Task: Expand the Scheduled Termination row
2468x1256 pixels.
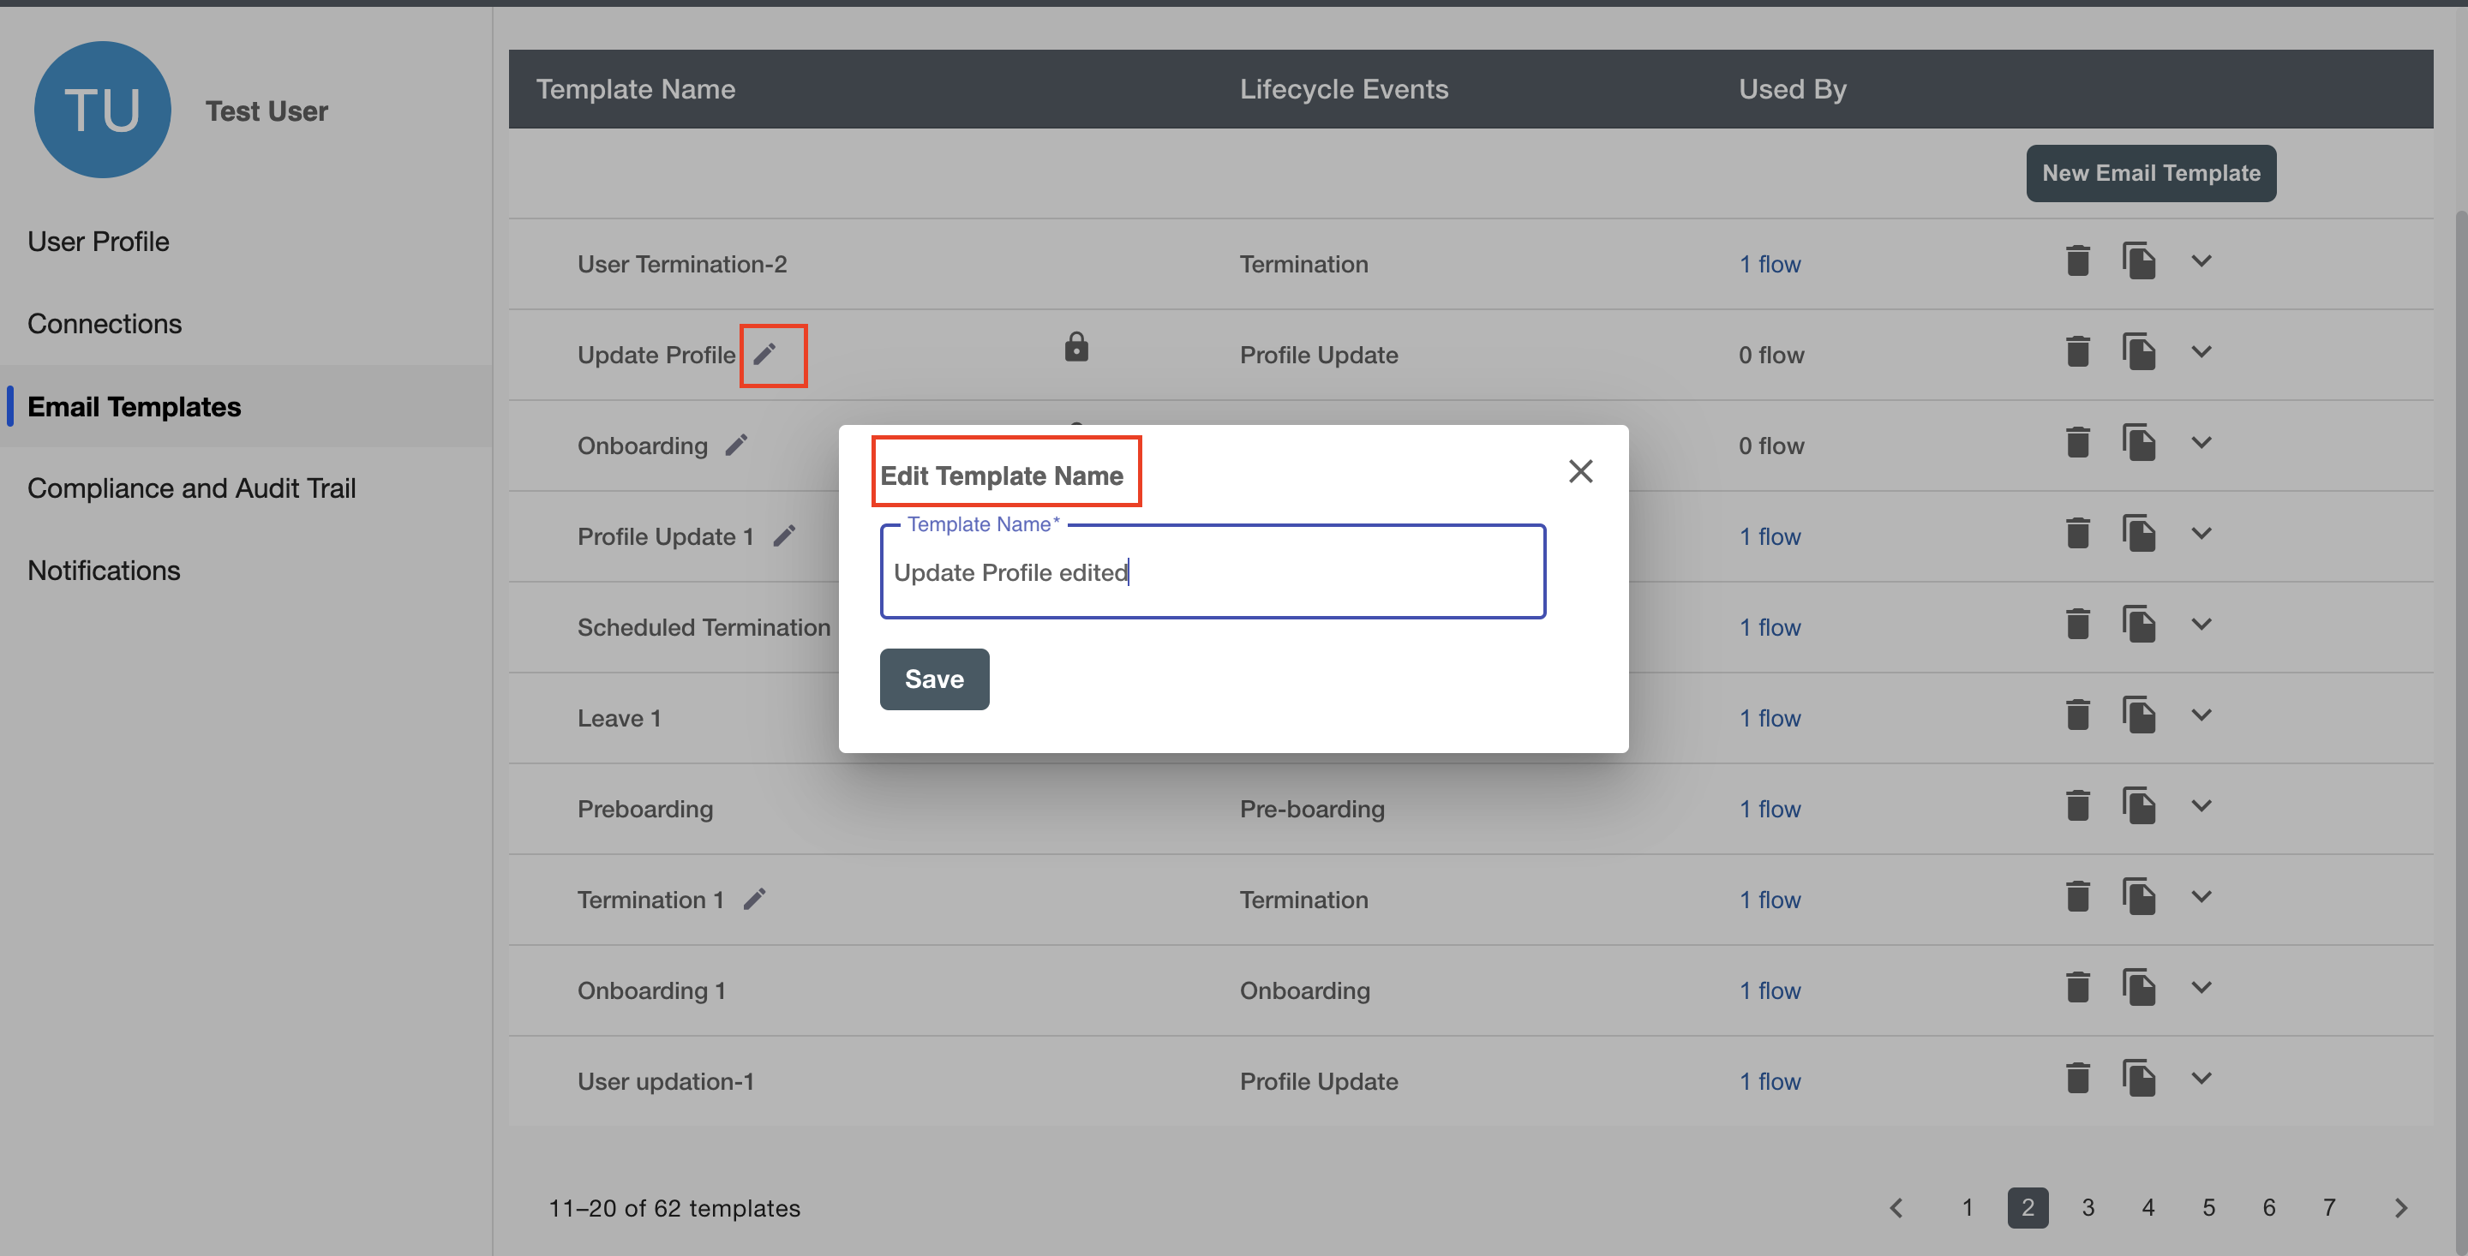Action: point(2201,625)
